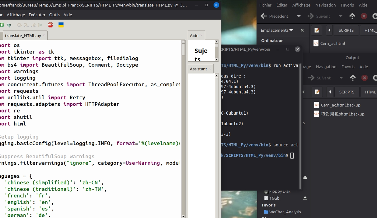Click the Thonny debug script bug icon
Viewport: 377px width, 218px height.
(x=9, y=25)
